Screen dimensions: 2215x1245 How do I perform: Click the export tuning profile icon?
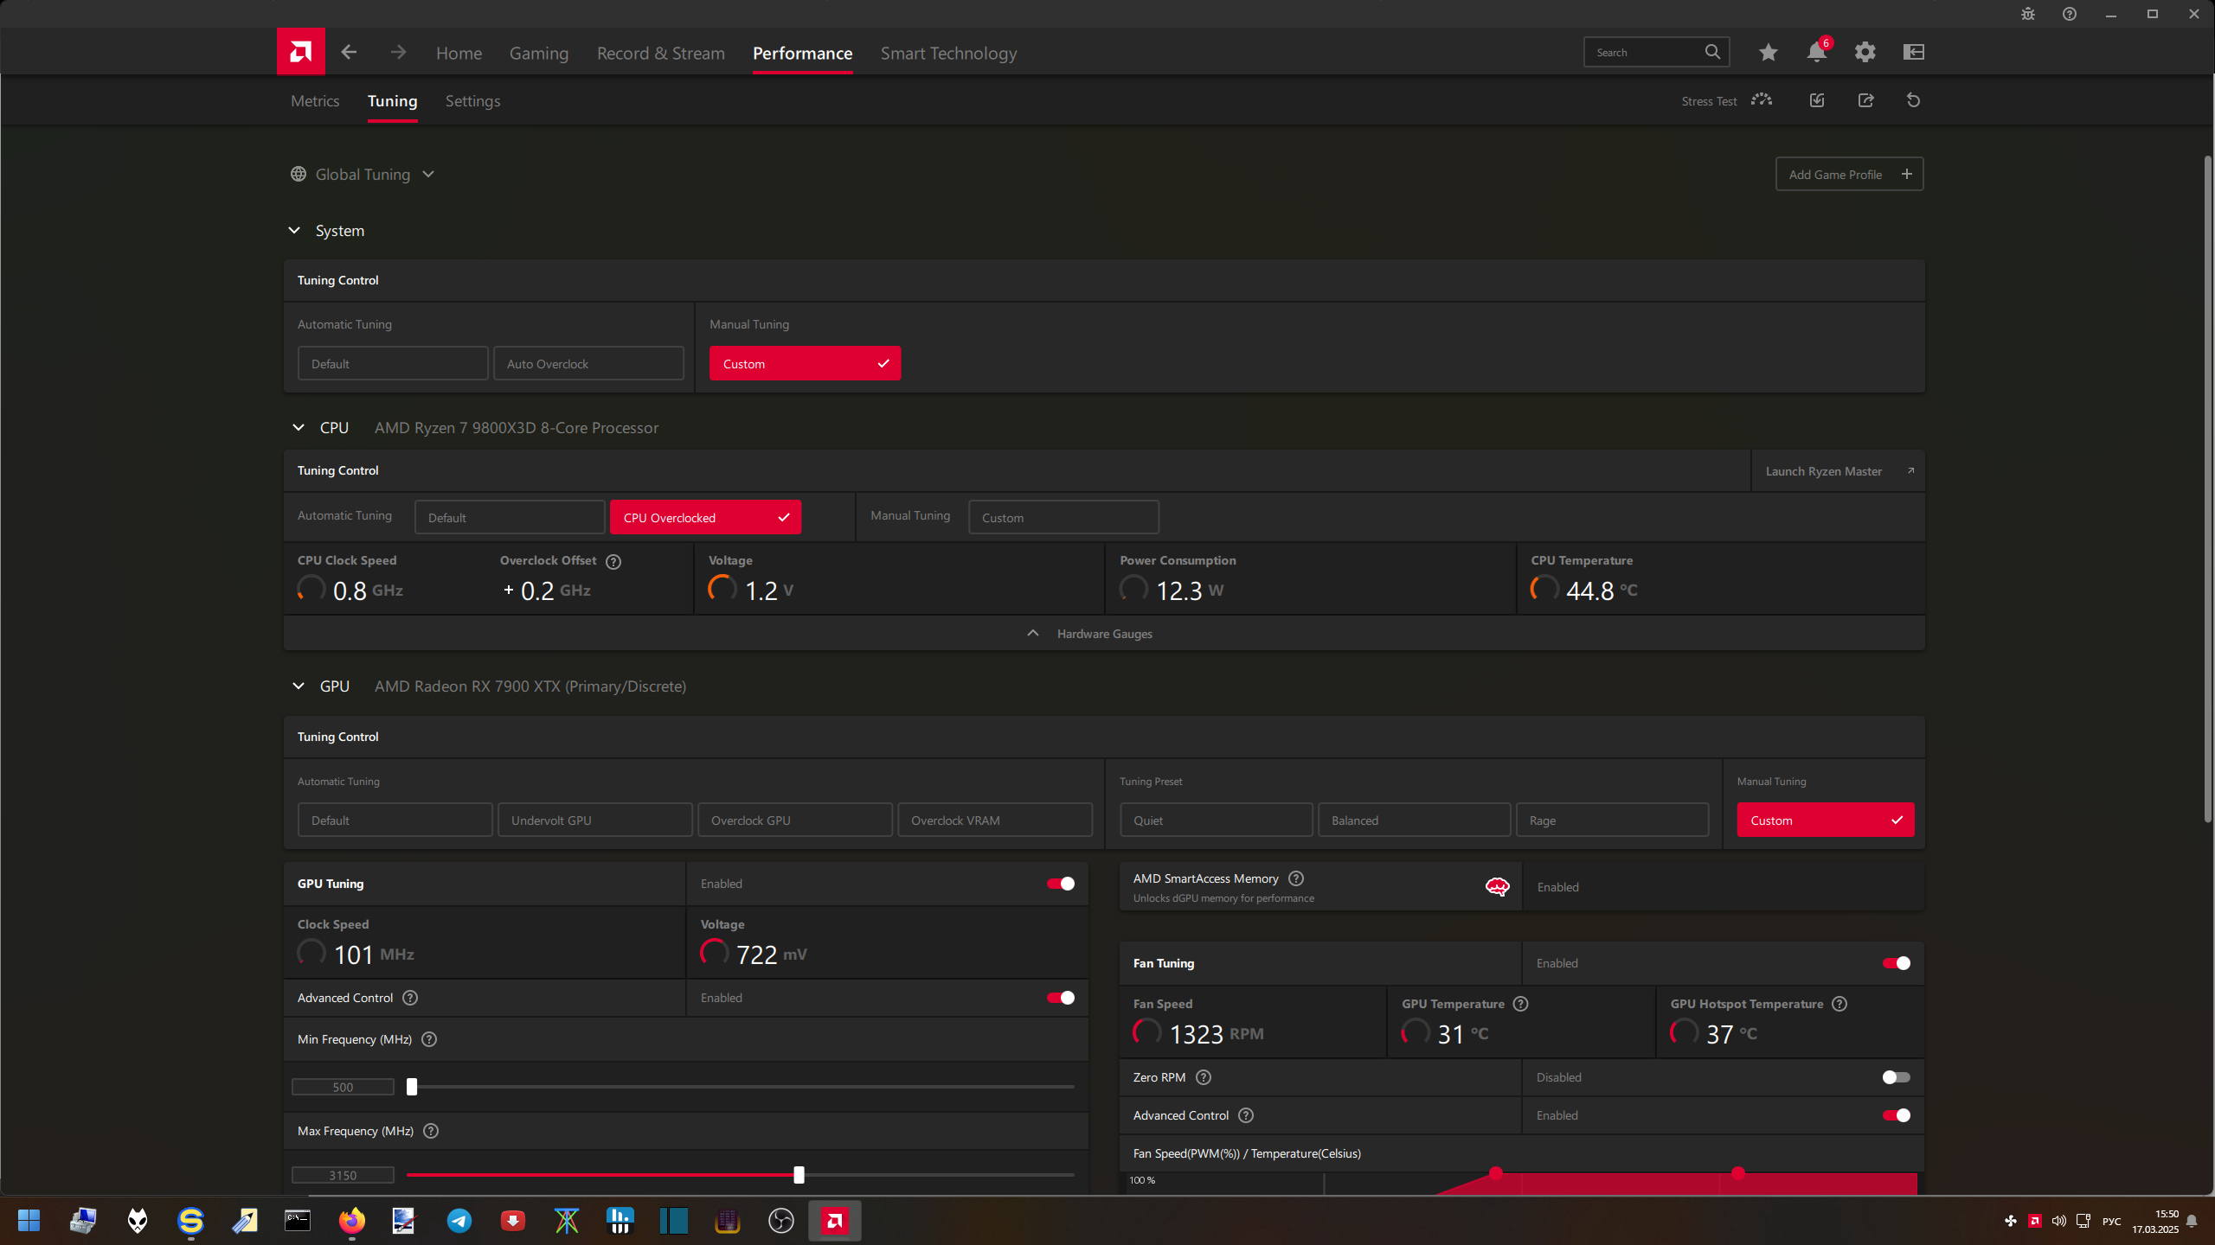tap(1865, 100)
